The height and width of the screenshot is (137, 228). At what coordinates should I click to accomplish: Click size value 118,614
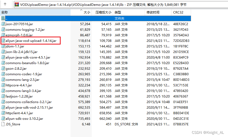tap(84, 41)
